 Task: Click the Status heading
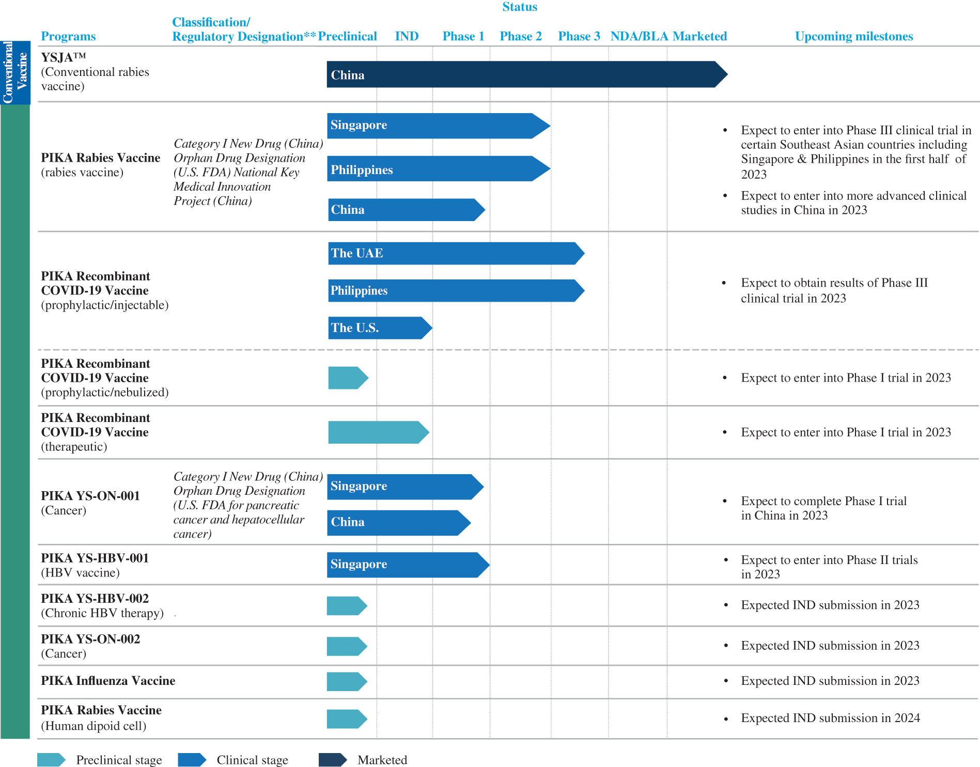pos(520,7)
